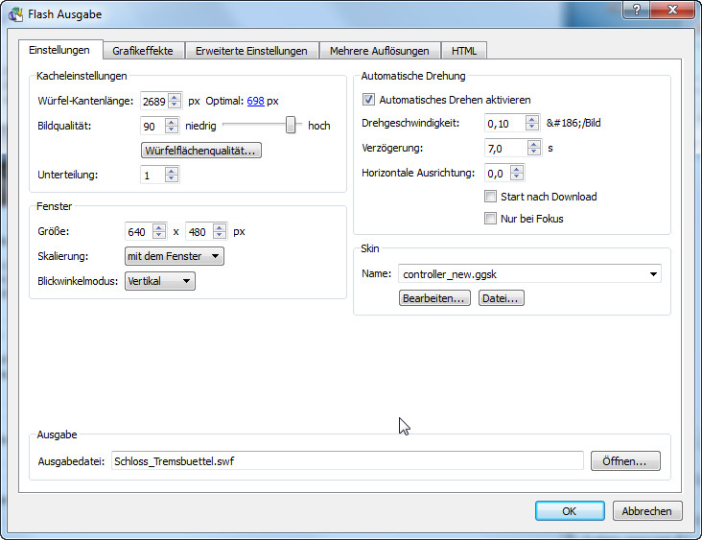This screenshot has height=540, width=702.
Task: Click the optimal 698 link
Action: coord(255,101)
